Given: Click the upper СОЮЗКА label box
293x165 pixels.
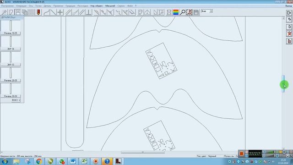Looking at the screenshot, I should click(x=161, y=61).
